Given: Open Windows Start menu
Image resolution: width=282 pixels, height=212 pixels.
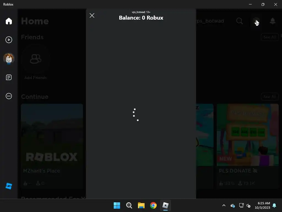Looking at the screenshot, I should (117, 205).
